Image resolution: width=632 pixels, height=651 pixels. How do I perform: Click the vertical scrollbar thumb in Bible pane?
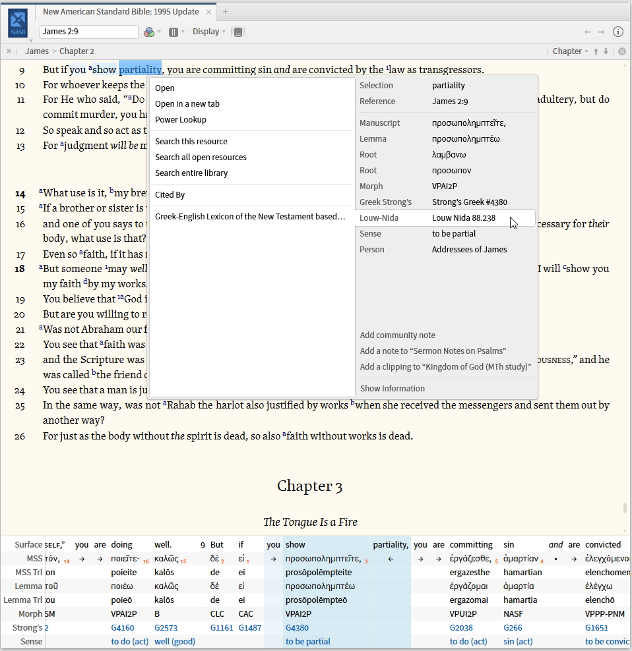pos(625,508)
